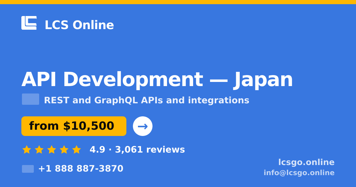The image size is (356, 187).
Task: Click the small icon beside the phone number
Action: point(28,169)
